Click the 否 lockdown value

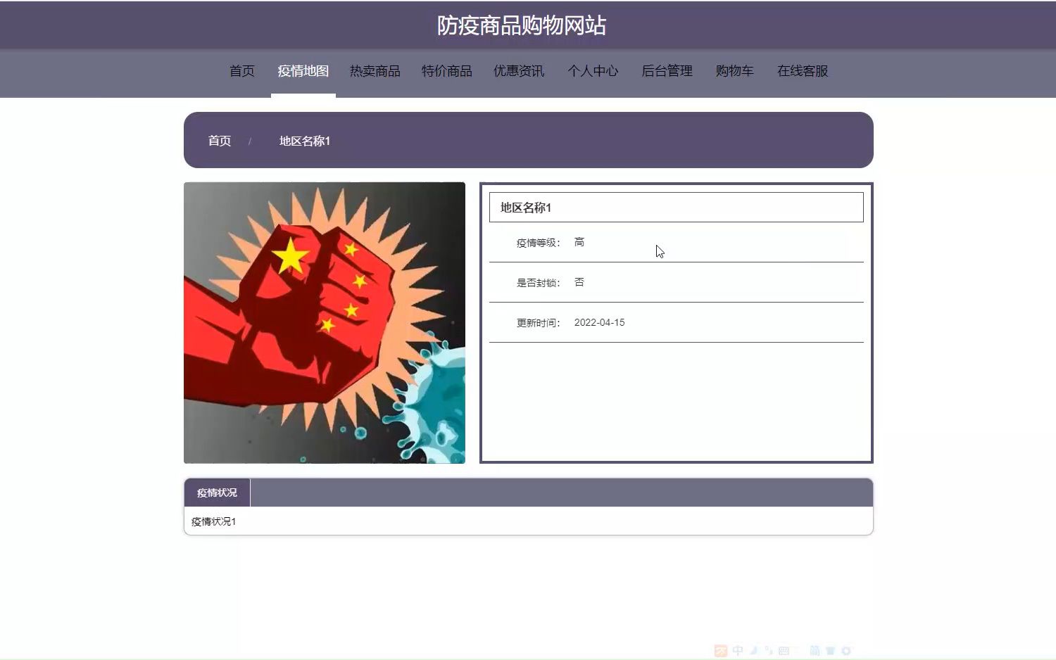579,282
